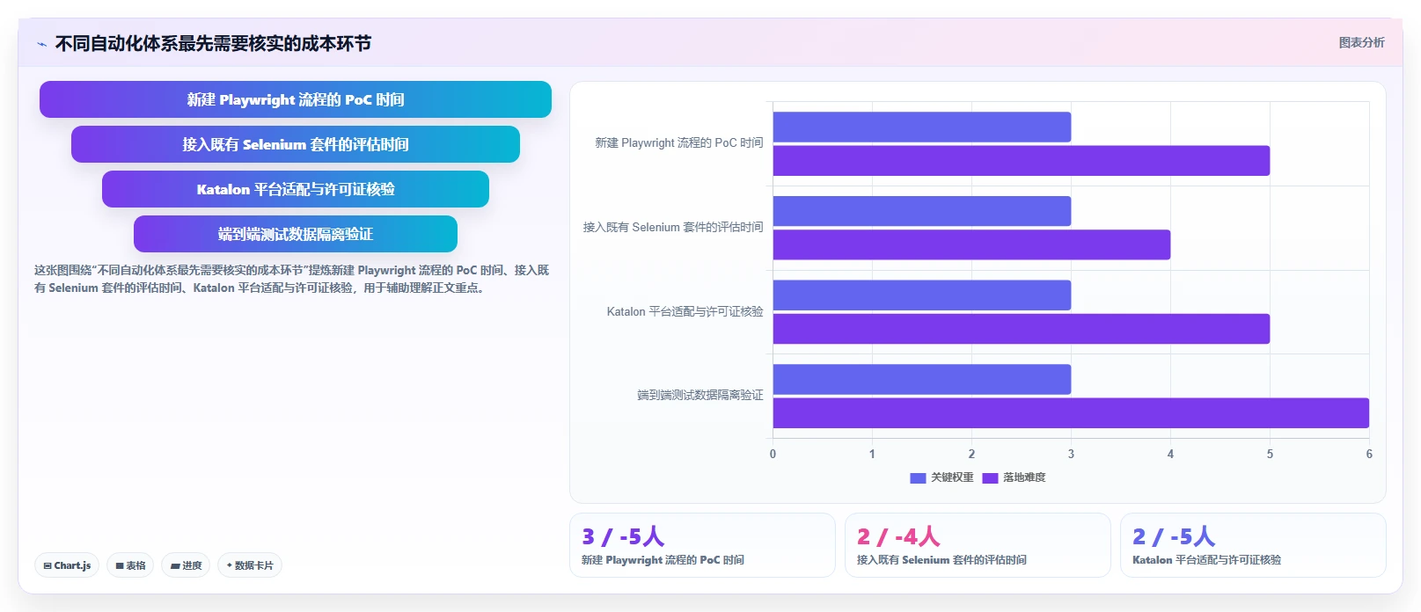The width and height of the screenshot is (1421, 612).
Task: Click the 关键权重 bar for 端到端测试数据隔离验证
Action: (922, 379)
